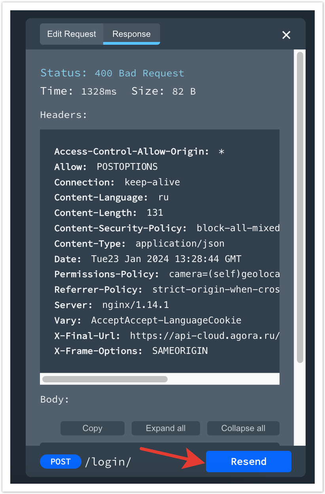This screenshot has width=325, height=494.
Task: Close the response panel with the X
Action: click(286, 35)
